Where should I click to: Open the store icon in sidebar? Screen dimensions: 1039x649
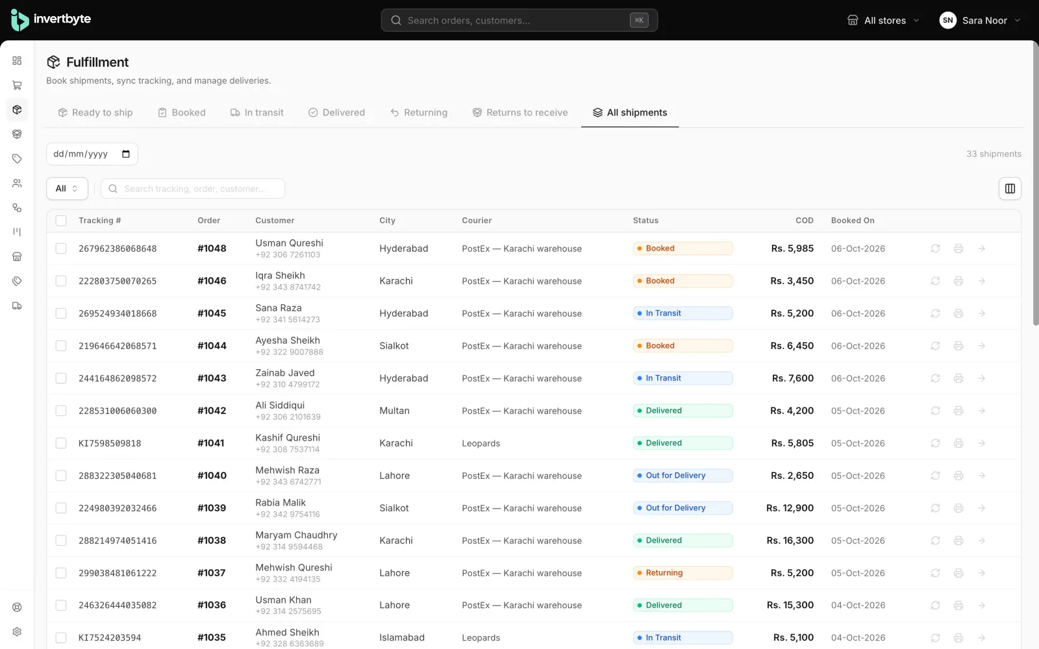pos(17,256)
